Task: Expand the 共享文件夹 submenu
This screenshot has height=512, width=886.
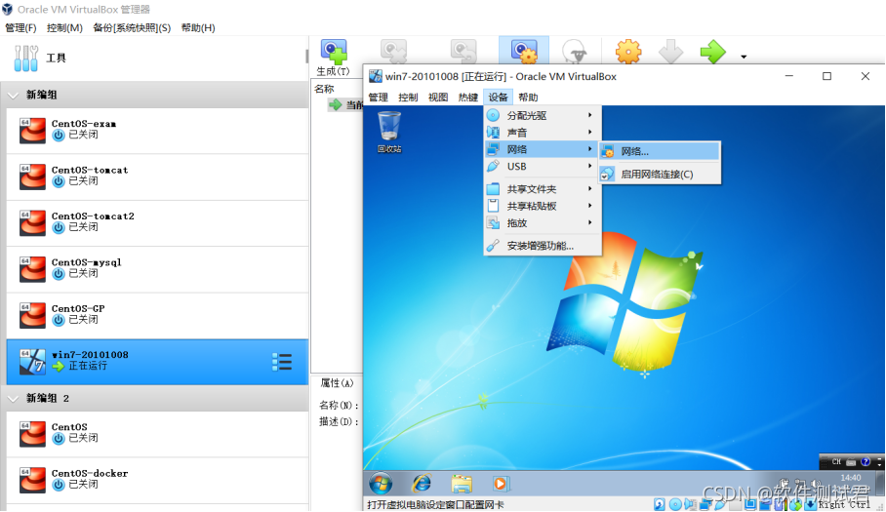Action: (x=543, y=188)
